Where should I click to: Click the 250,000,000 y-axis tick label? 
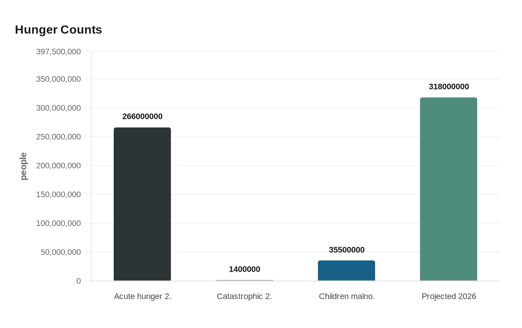(59, 137)
